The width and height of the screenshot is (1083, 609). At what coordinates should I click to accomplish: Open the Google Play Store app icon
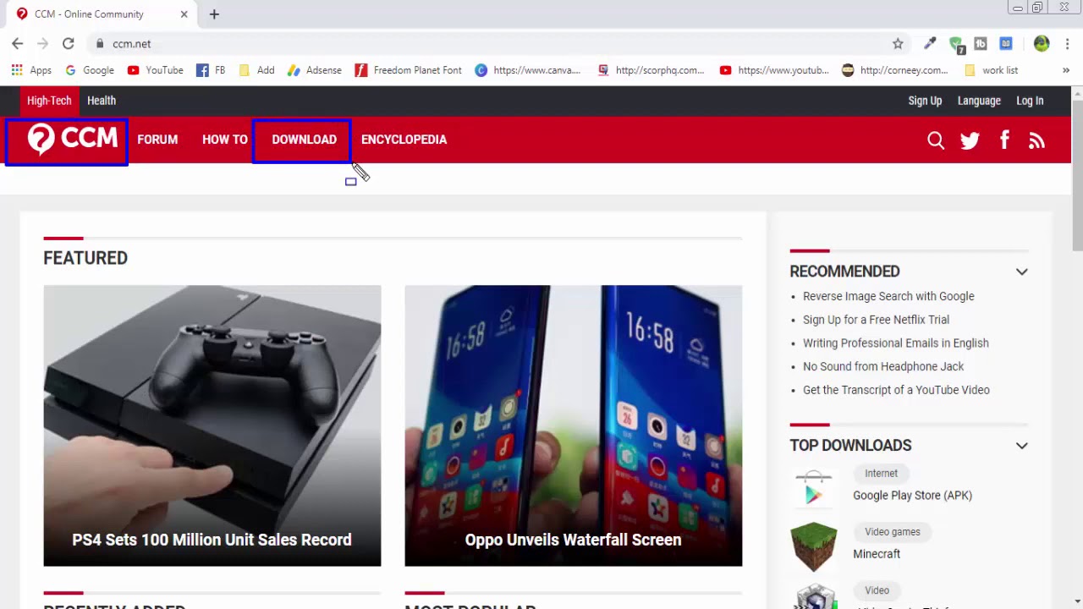click(813, 488)
